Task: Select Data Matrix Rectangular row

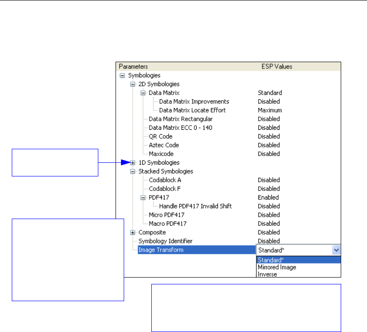Action: pos(181,119)
